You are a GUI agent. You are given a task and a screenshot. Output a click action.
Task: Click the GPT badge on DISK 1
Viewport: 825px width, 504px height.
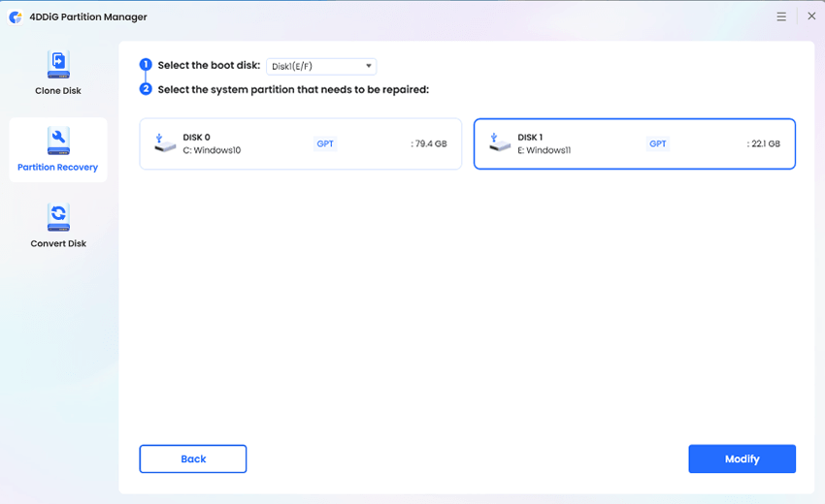tap(658, 143)
